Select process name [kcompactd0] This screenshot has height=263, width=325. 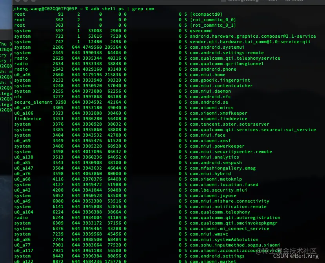coord(206,14)
